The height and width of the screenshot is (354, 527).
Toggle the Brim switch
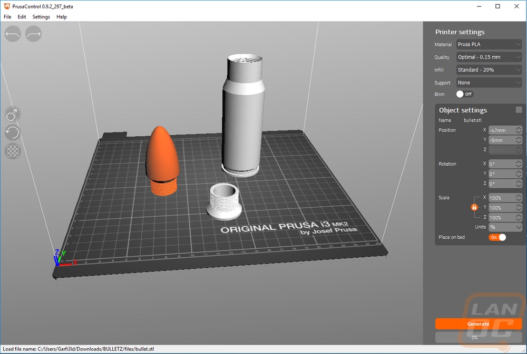point(464,94)
